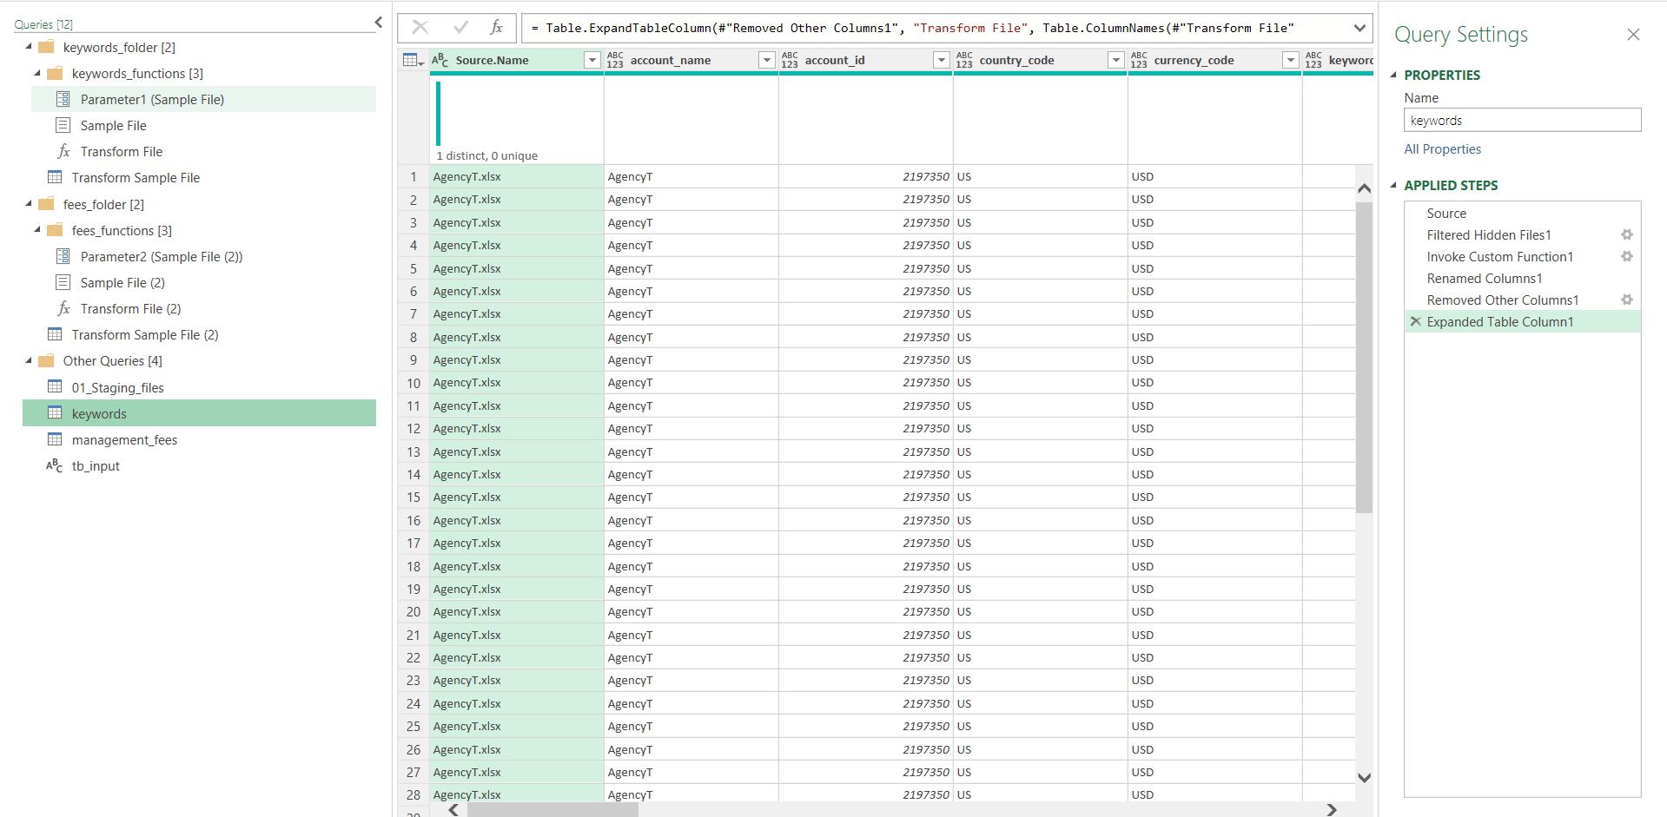
Task: Open All Properties link in Query Settings
Action: [x=1442, y=148]
